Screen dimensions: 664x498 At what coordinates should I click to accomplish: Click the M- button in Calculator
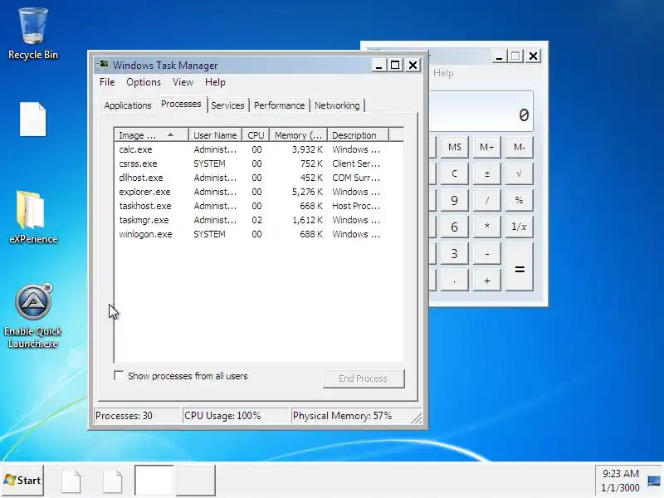[520, 147]
